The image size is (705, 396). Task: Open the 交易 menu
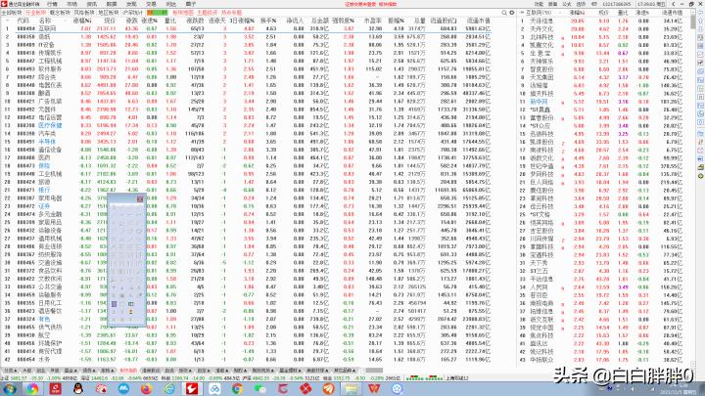151,4
